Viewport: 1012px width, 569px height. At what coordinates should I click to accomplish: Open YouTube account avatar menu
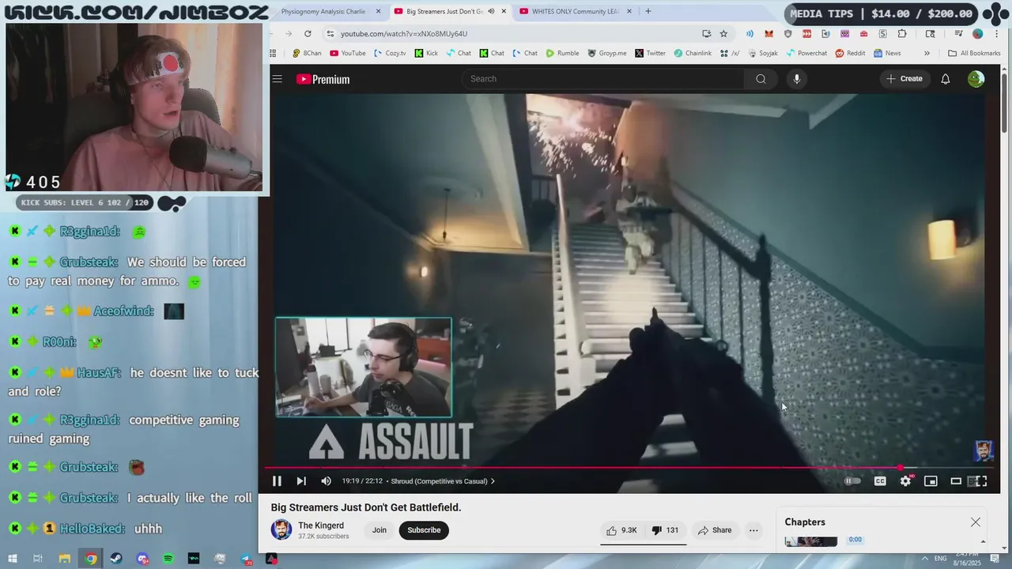(x=976, y=79)
